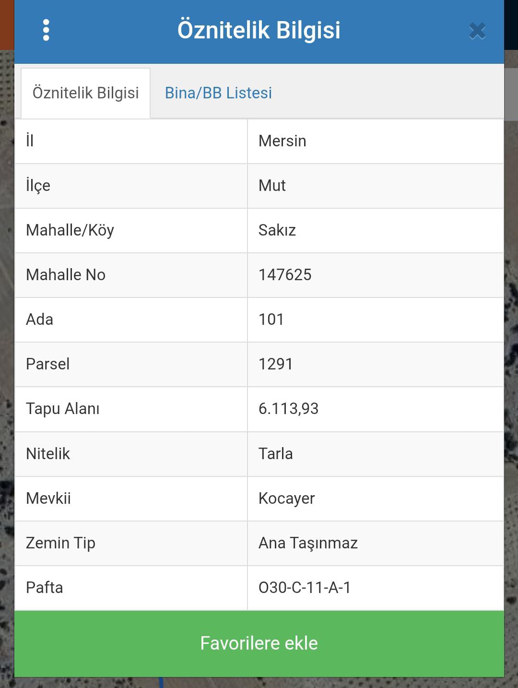Click the Parsel value 1291
The height and width of the screenshot is (688, 518).
pyautogui.click(x=275, y=364)
